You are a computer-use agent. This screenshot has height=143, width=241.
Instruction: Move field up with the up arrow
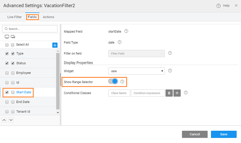4,120
